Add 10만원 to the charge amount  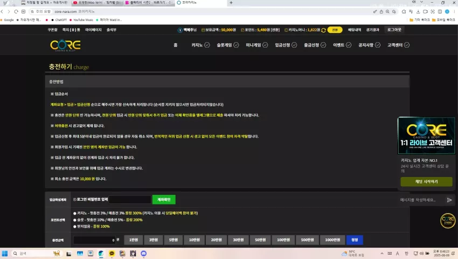click(x=194, y=240)
